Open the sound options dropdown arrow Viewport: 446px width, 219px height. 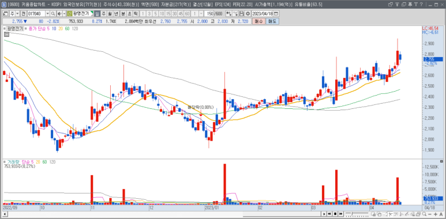(x=64, y=14)
